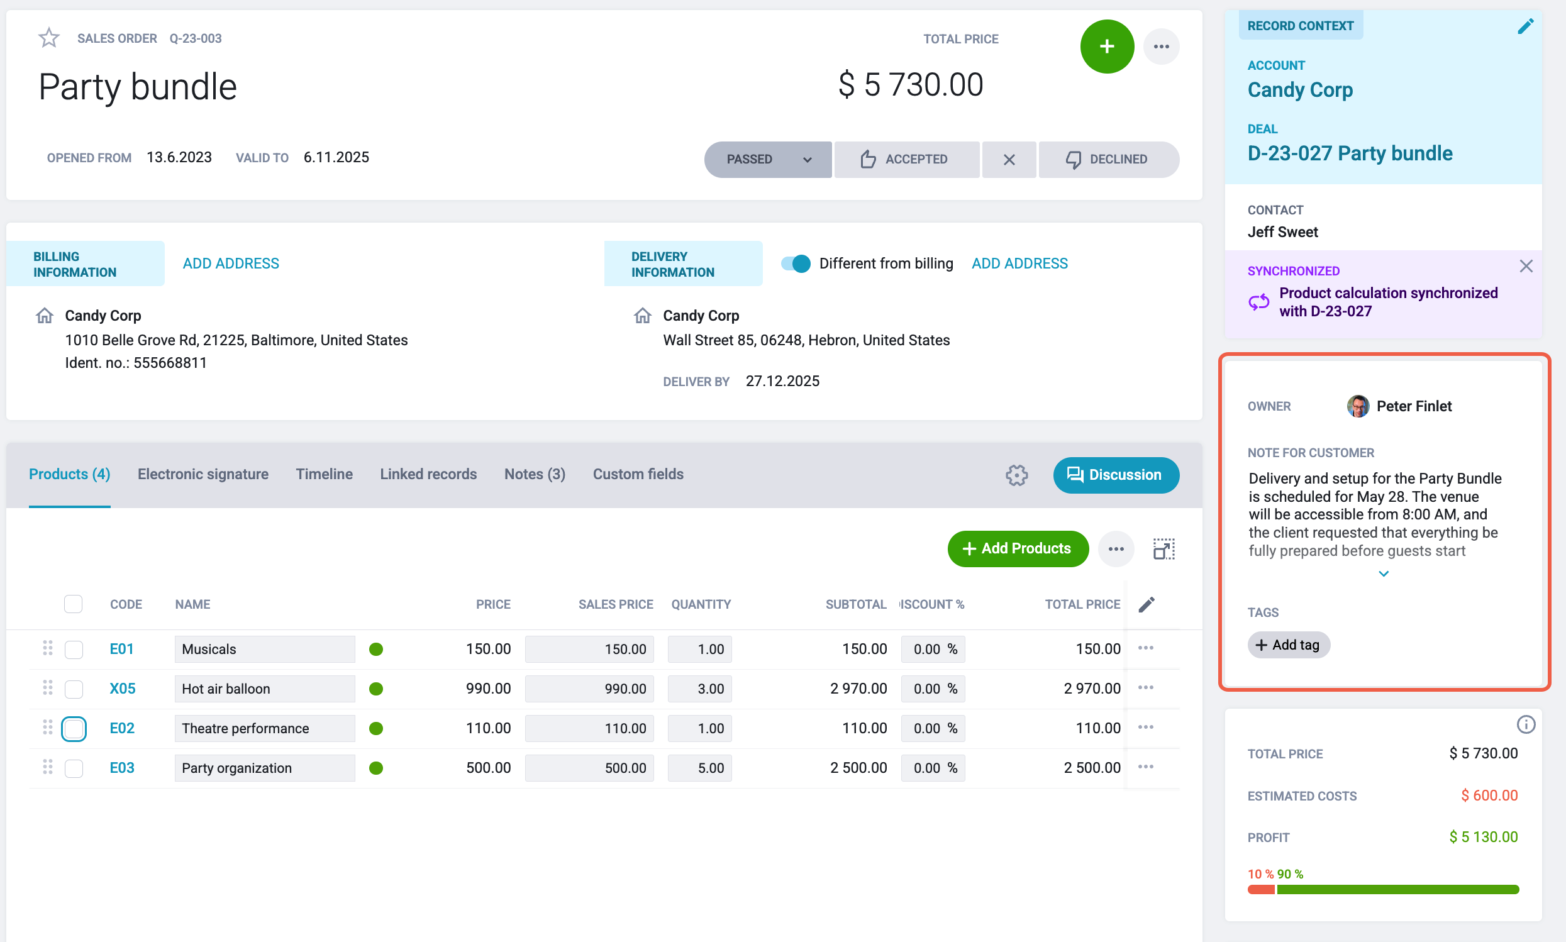Show info for total price panel

tap(1524, 724)
